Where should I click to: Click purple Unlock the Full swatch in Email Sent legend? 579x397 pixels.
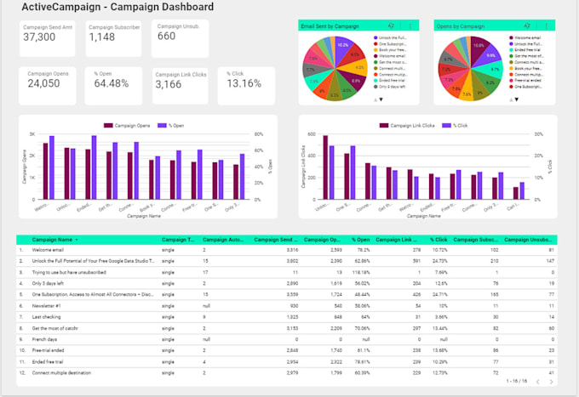click(375, 37)
